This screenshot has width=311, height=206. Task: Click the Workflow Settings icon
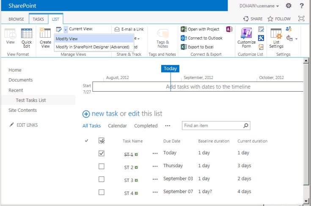tap(289, 38)
